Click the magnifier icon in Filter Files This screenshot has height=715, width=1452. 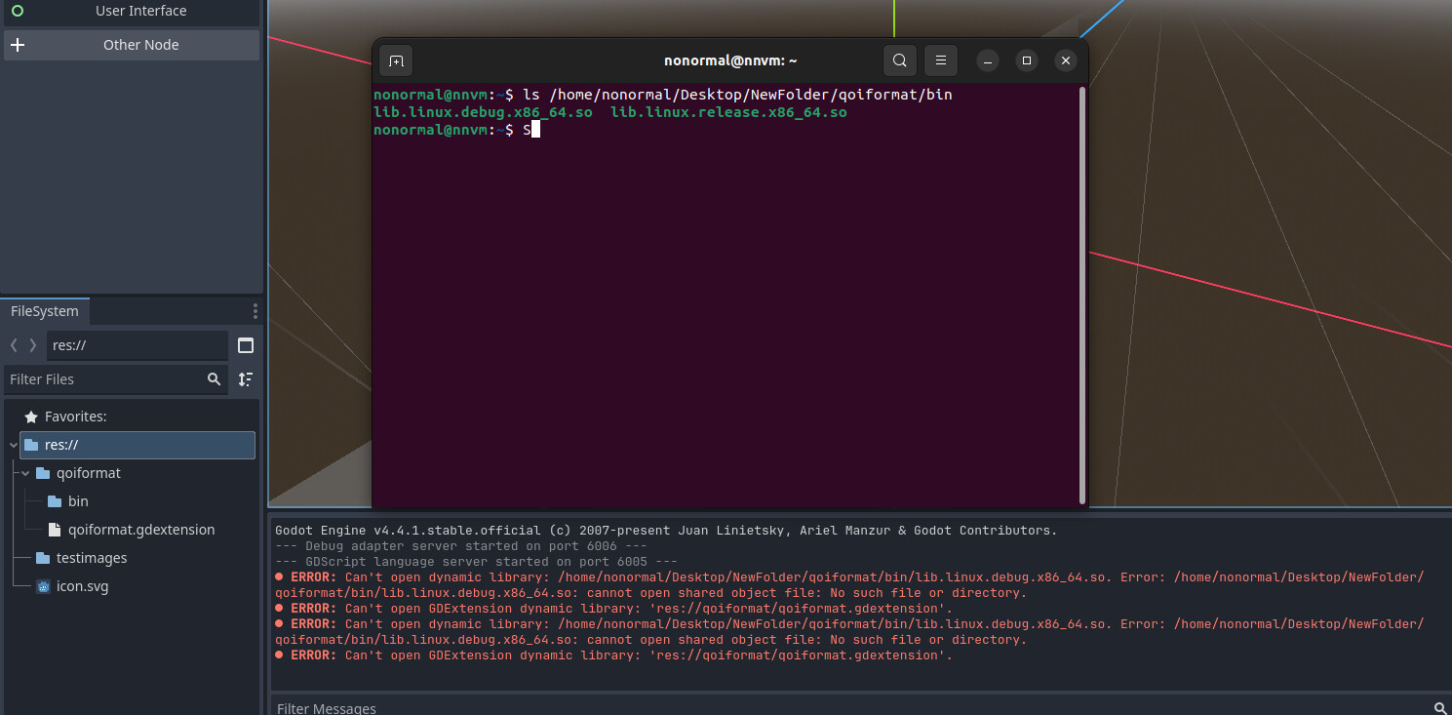tap(214, 379)
